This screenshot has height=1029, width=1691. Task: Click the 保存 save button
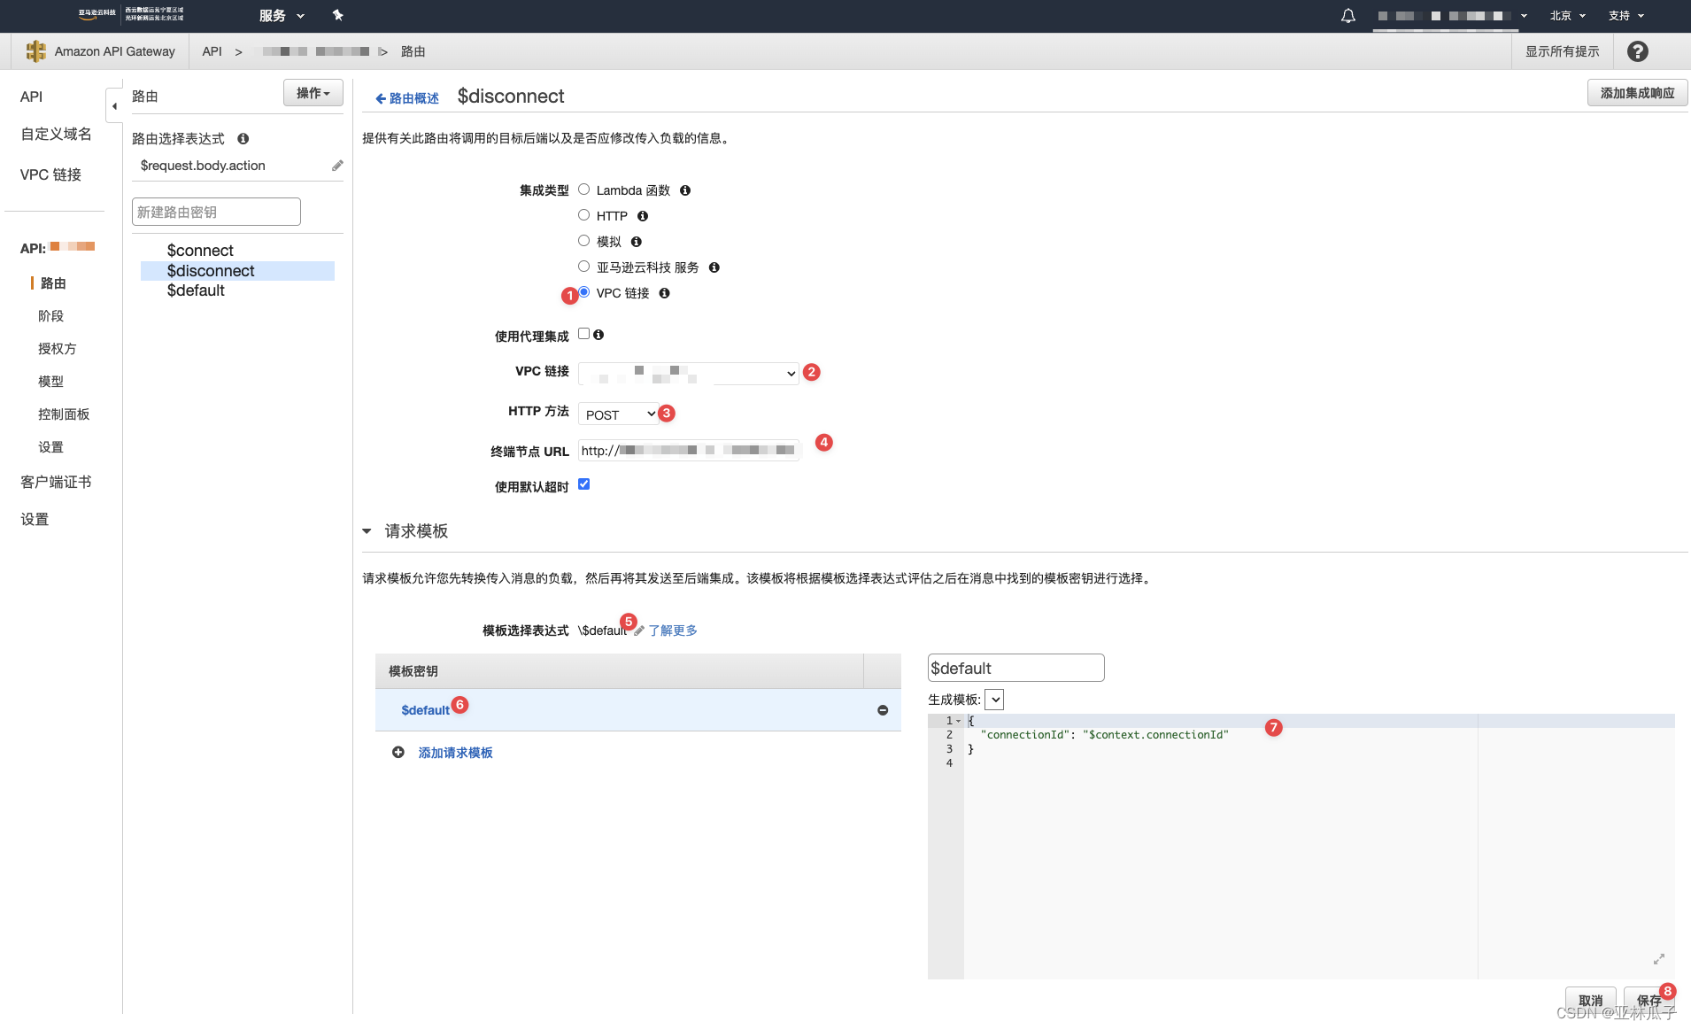pyautogui.click(x=1649, y=1000)
